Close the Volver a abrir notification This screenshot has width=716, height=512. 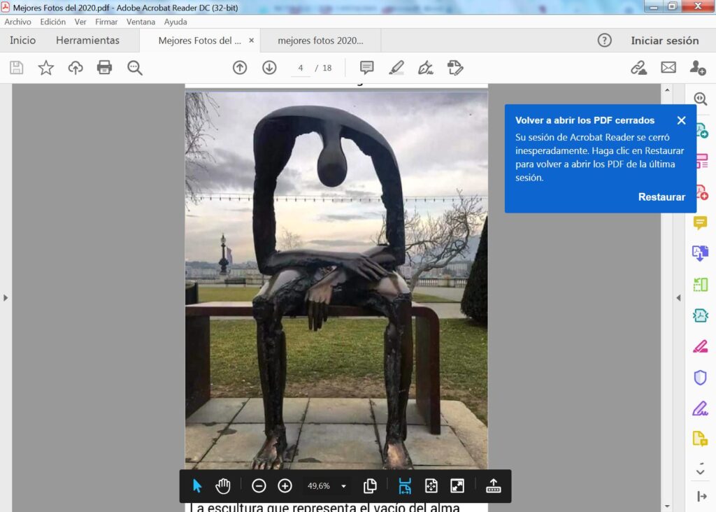coord(682,120)
